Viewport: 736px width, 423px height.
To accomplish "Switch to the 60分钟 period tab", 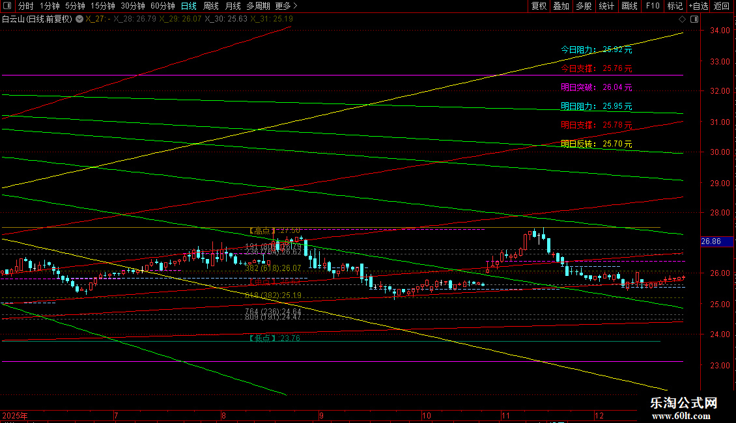I will click(x=162, y=6).
